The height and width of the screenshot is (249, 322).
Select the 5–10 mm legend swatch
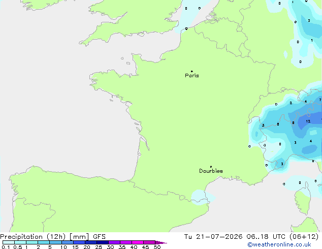click(x=55, y=242)
